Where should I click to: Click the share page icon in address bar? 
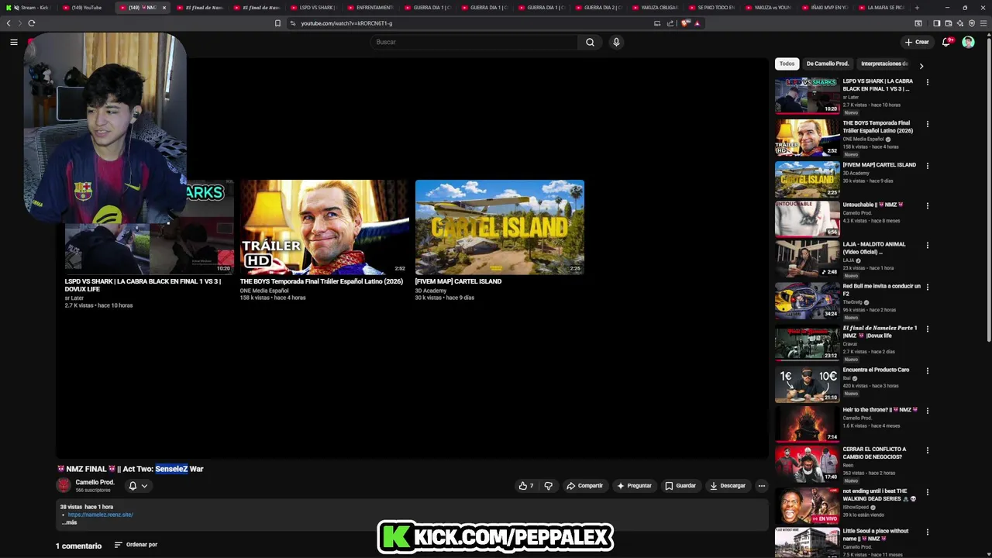click(670, 23)
